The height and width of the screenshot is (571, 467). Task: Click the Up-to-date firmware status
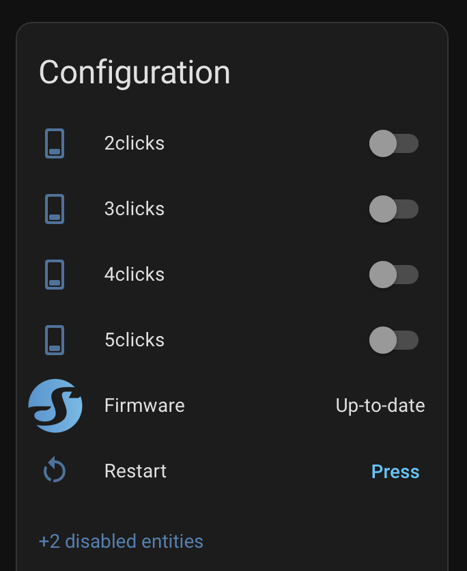click(380, 406)
